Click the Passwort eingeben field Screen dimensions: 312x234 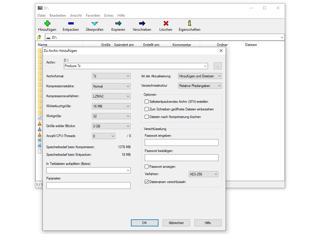181,142
